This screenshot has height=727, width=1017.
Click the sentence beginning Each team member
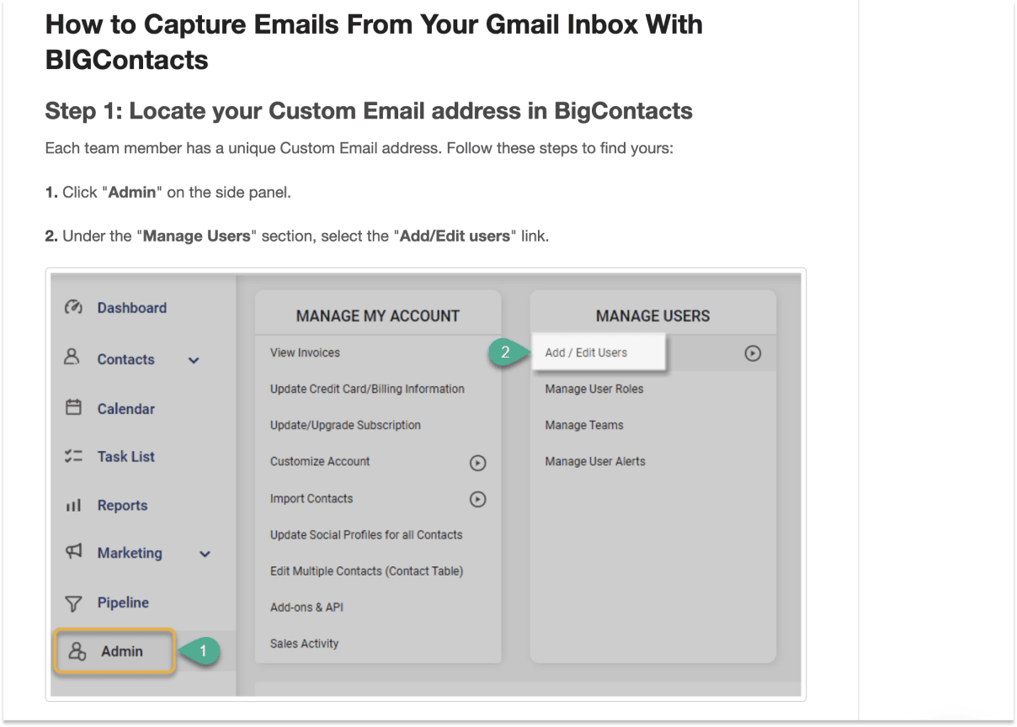359,149
